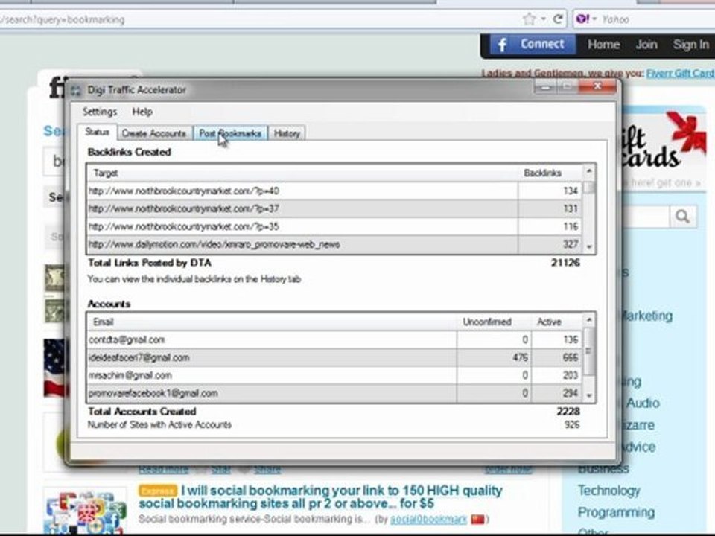
Task: Click the total accounts value 2228
Action: (x=568, y=411)
